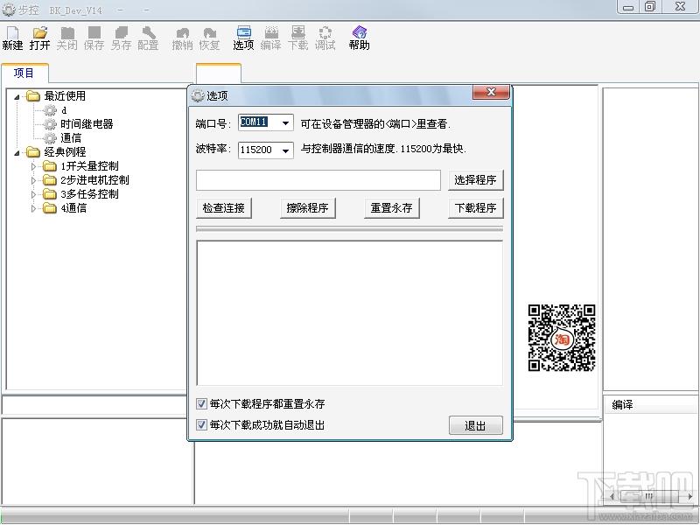700x525 pixels.
Task: Click the QR code image
Action: point(562,338)
